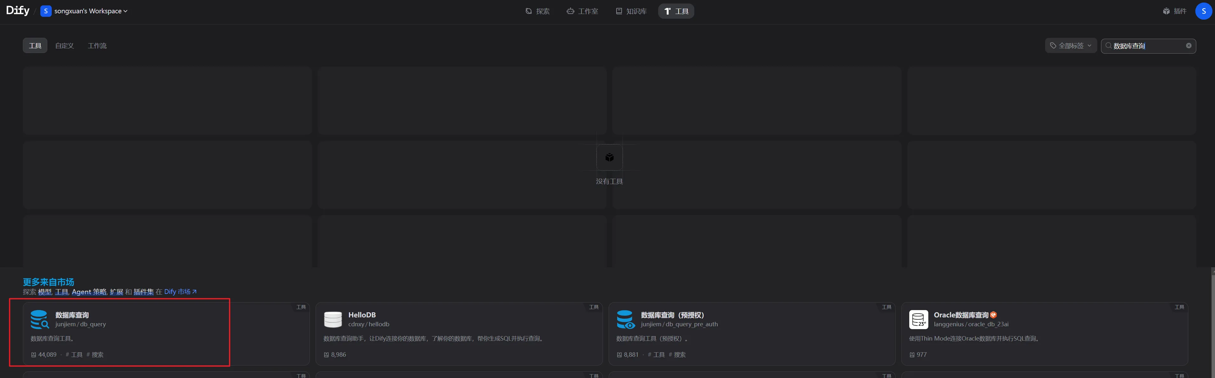Click the Dify logo
The width and height of the screenshot is (1215, 378).
[17, 10]
